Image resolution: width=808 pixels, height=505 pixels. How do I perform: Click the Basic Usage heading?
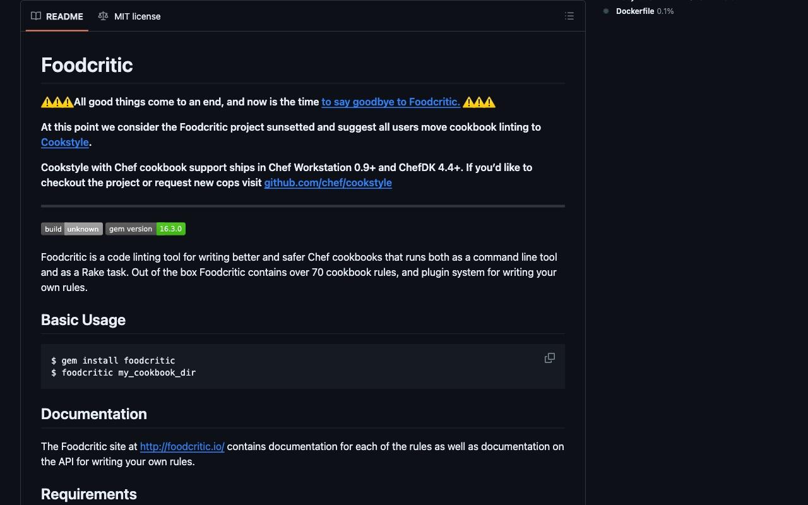(83, 320)
